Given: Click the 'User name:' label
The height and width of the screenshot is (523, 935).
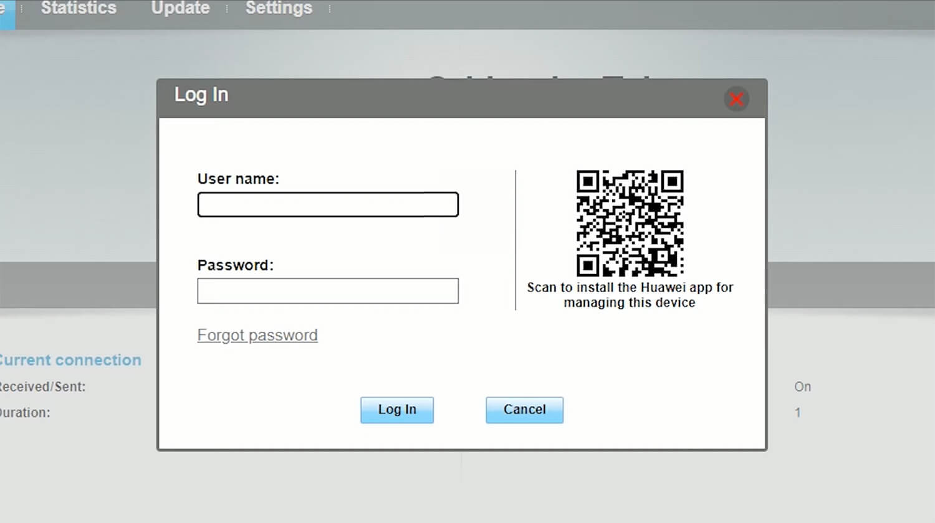Looking at the screenshot, I should click(238, 179).
